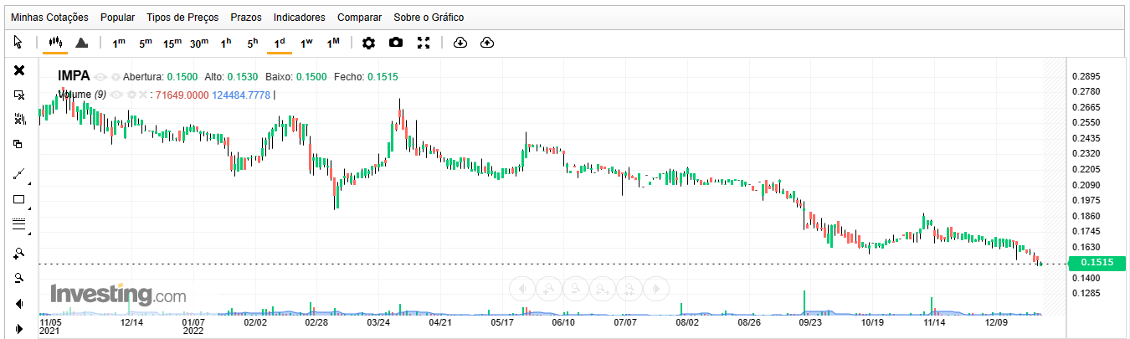Open IMPA series settings gear
The height and width of the screenshot is (339, 1130).
point(116,77)
